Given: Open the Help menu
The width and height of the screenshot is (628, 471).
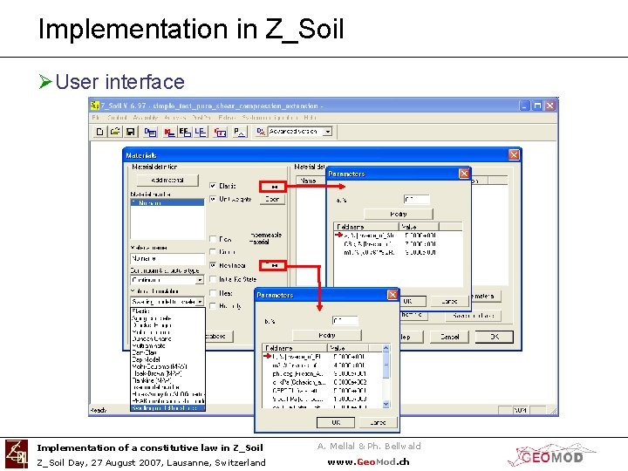Looking at the screenshot, I should [310, 118].
